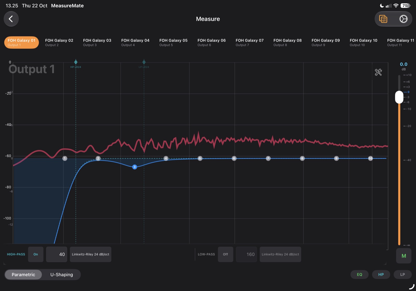Click the white gain fader handle

pyautogui.click(x=399, y=97)
